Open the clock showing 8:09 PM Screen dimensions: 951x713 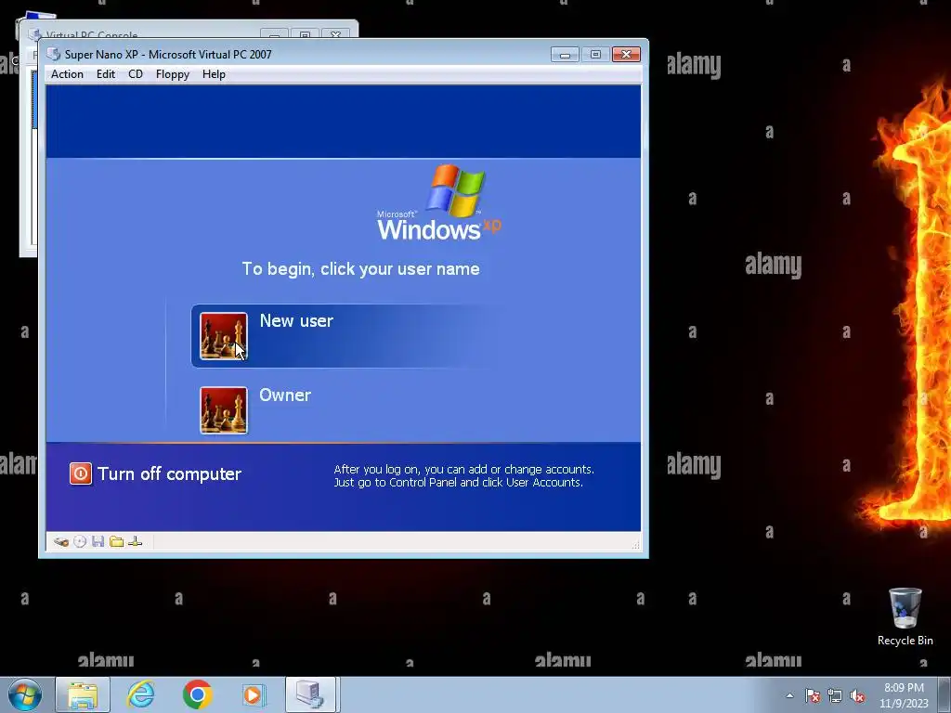coord(904,694)
